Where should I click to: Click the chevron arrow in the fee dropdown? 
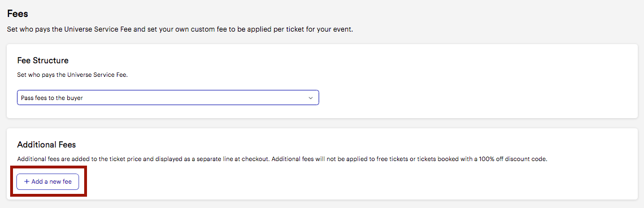[x=311, y=98]
